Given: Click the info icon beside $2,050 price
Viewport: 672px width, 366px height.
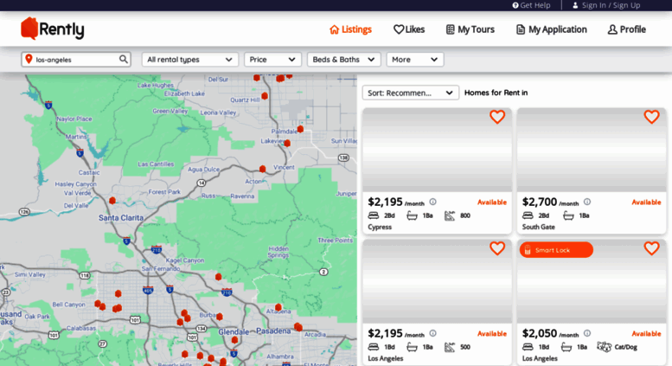Looking at the screenshot, I should point(586,333).
